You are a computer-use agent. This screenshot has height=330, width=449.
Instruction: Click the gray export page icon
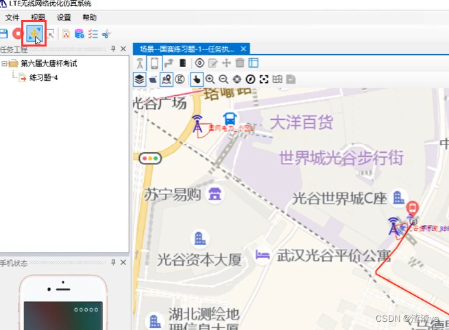[291, 79]
